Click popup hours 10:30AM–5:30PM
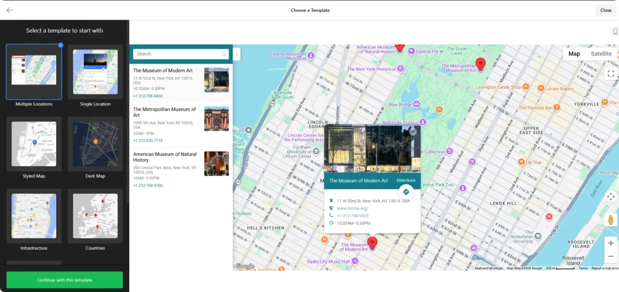619x292 pixels. [x=353, y=223]
